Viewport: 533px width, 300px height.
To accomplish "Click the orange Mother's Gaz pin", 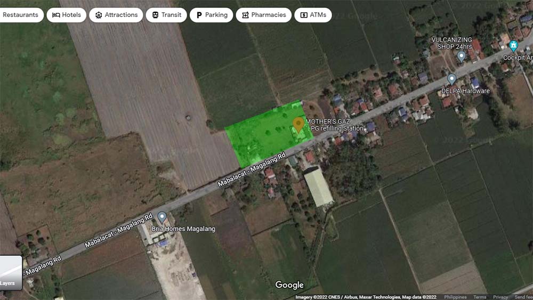I will coord(298,125).
